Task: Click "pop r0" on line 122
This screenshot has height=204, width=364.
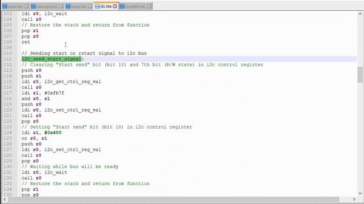Action: [x=30, y=121]
